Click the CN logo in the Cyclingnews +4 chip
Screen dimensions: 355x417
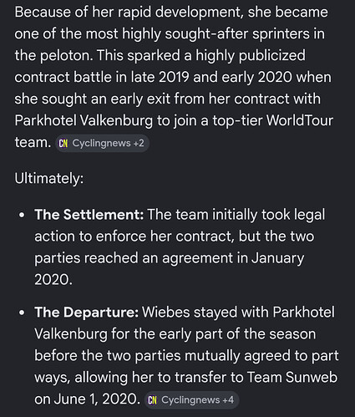pos(152,400)
